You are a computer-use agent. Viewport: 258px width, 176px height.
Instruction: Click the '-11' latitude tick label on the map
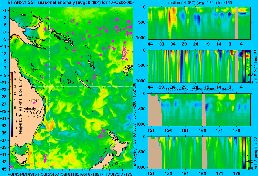coord(4,46)
